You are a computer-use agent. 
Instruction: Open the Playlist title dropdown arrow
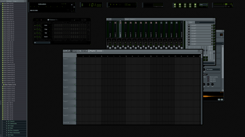103,51
